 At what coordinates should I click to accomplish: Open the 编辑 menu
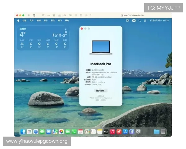(38, 20)
